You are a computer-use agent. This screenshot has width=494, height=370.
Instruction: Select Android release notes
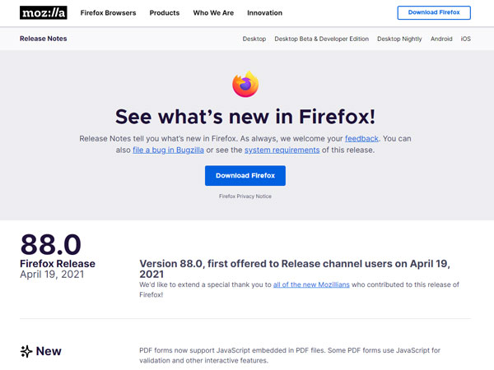(441, 39)
